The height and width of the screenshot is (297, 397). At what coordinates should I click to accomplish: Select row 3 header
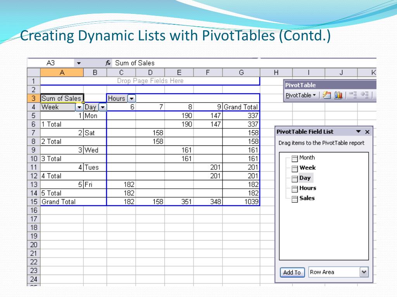pyautogui.click(x=34, y=98)
